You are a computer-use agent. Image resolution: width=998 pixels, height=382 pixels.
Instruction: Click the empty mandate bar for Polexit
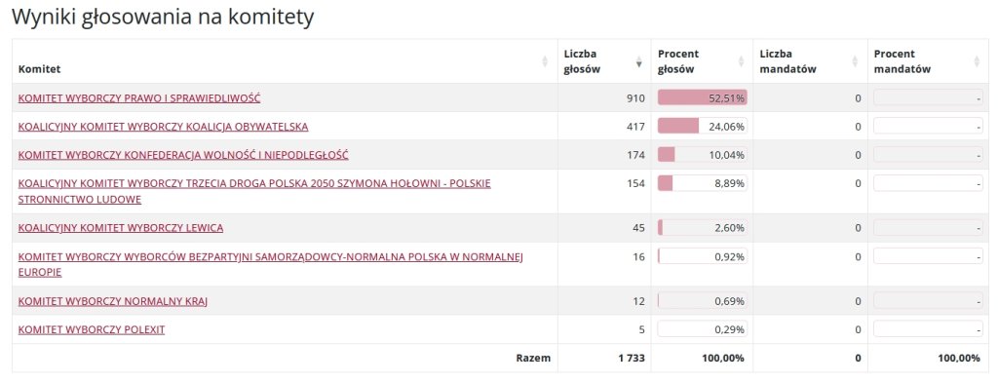click(x=928, y=329)
